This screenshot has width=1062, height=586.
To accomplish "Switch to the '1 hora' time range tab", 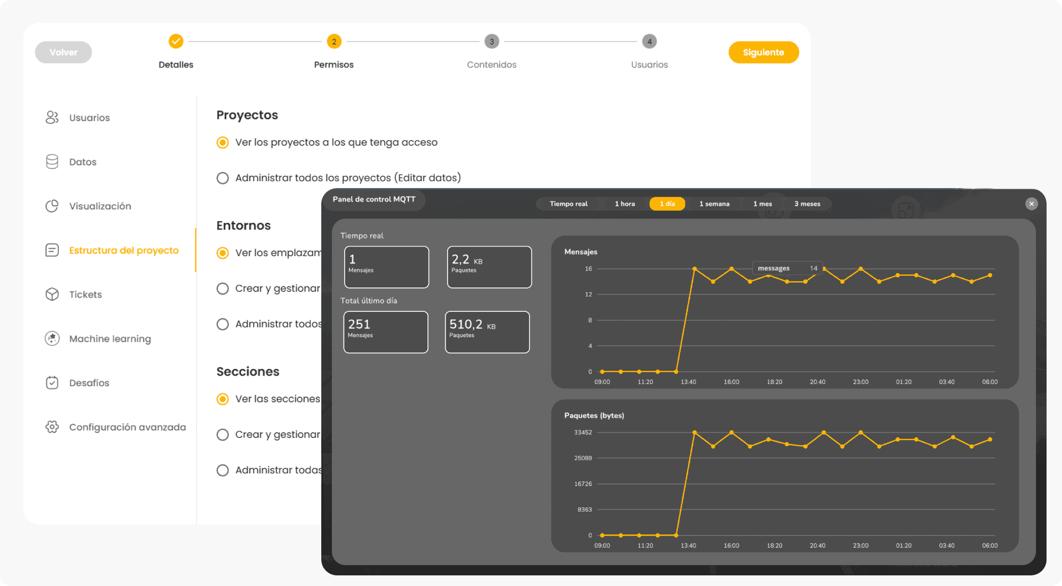I will click(x=624, y=204).
